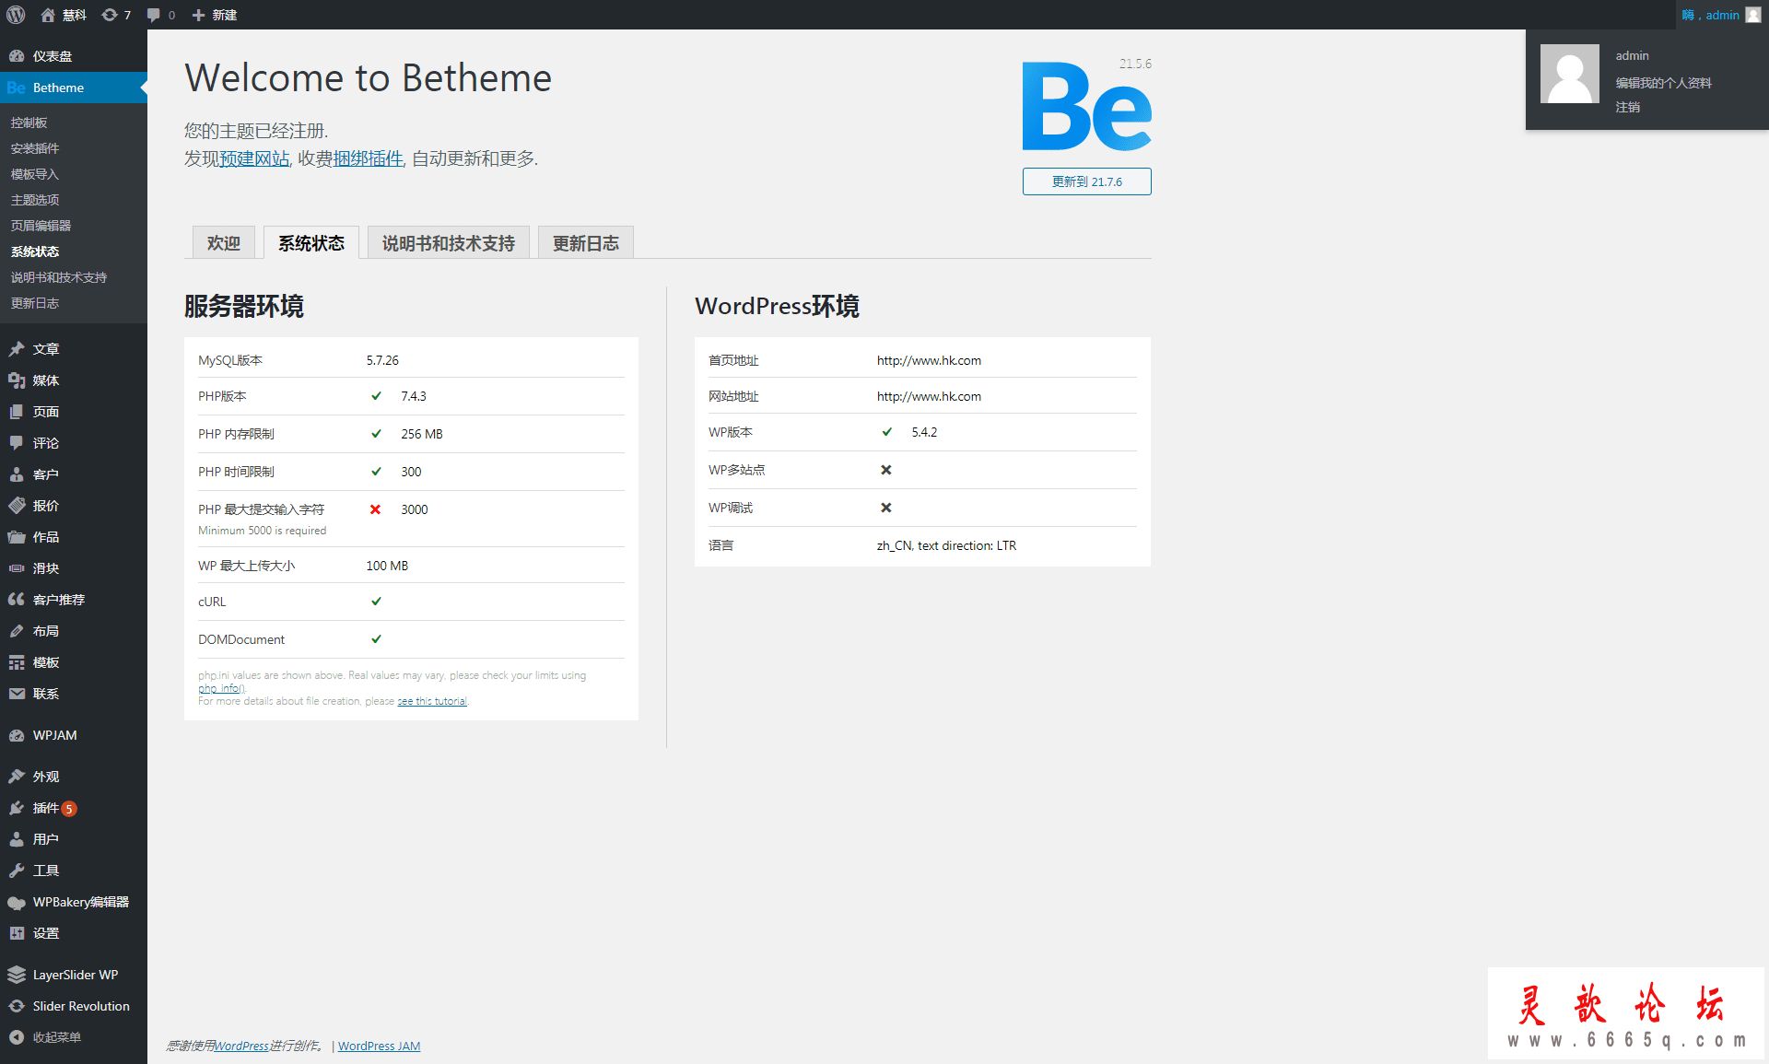Open 仪表盘 dashboard icon in sidebar
Screen dimensions: 1769x1064
(x=17, y=56)
